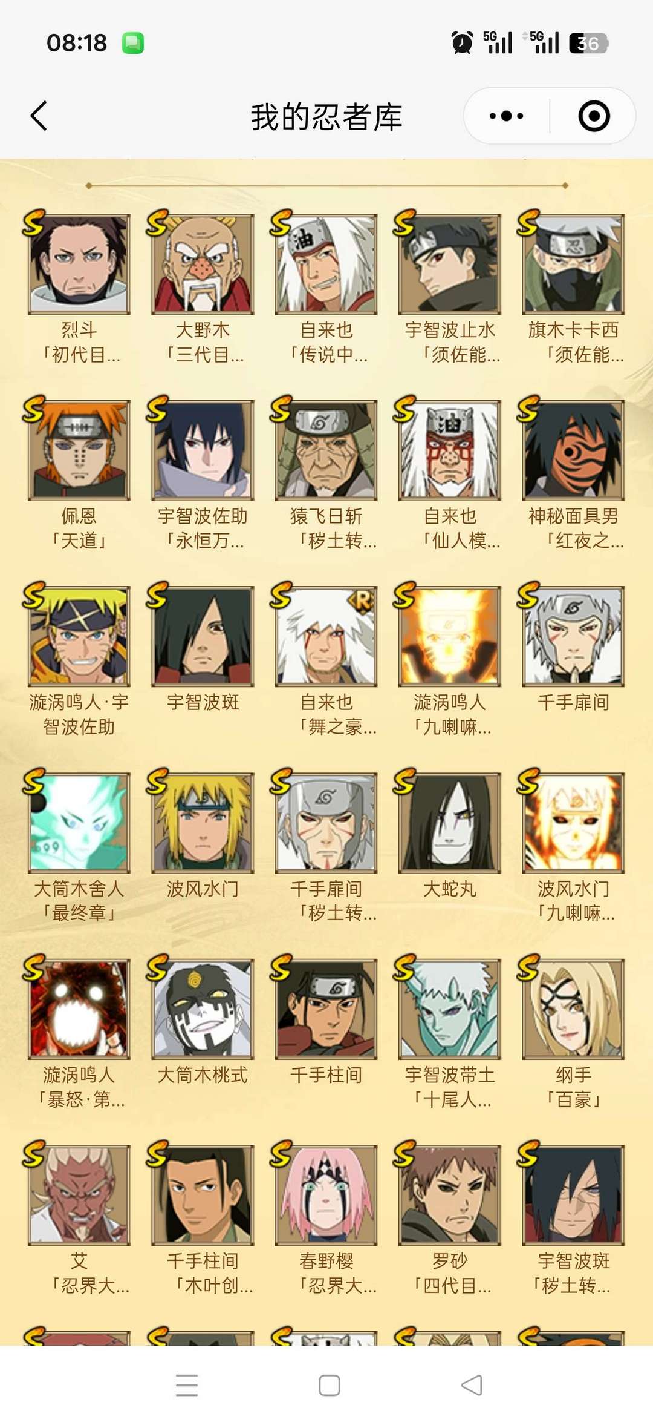The image size is (653, 1425).
Task: Select the 纲手「百豪」ninja portrait
Action: (x=573, y=1009)
